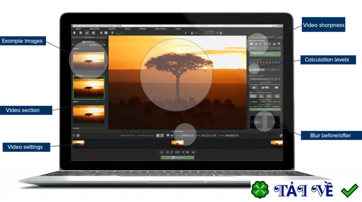Click the blur before/after preview image
The height and width of the screenshot is (202, 362).
click(265, 122)
